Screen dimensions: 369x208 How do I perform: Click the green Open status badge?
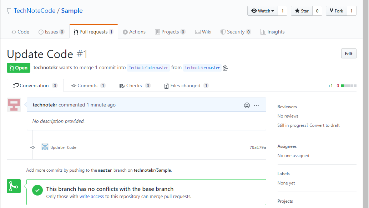[19, 68]
